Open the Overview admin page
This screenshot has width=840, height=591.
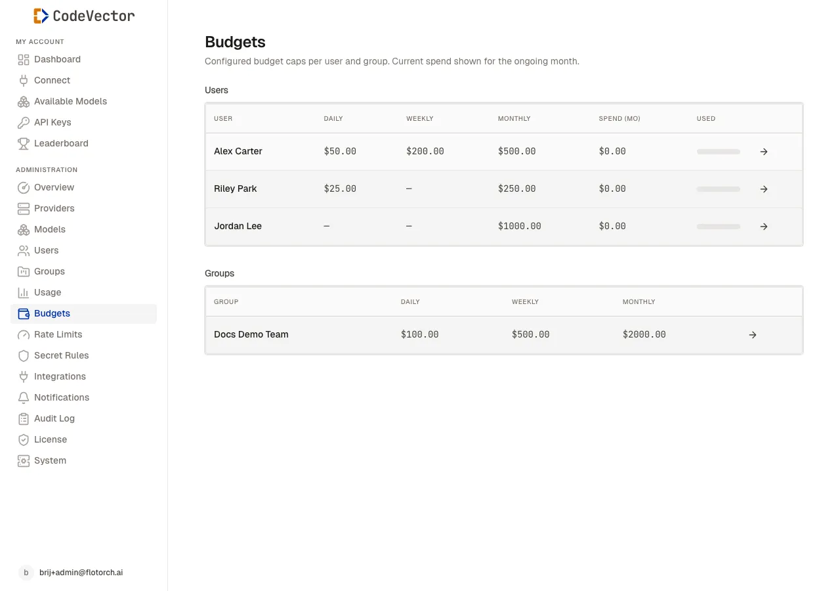click(84, 188)
